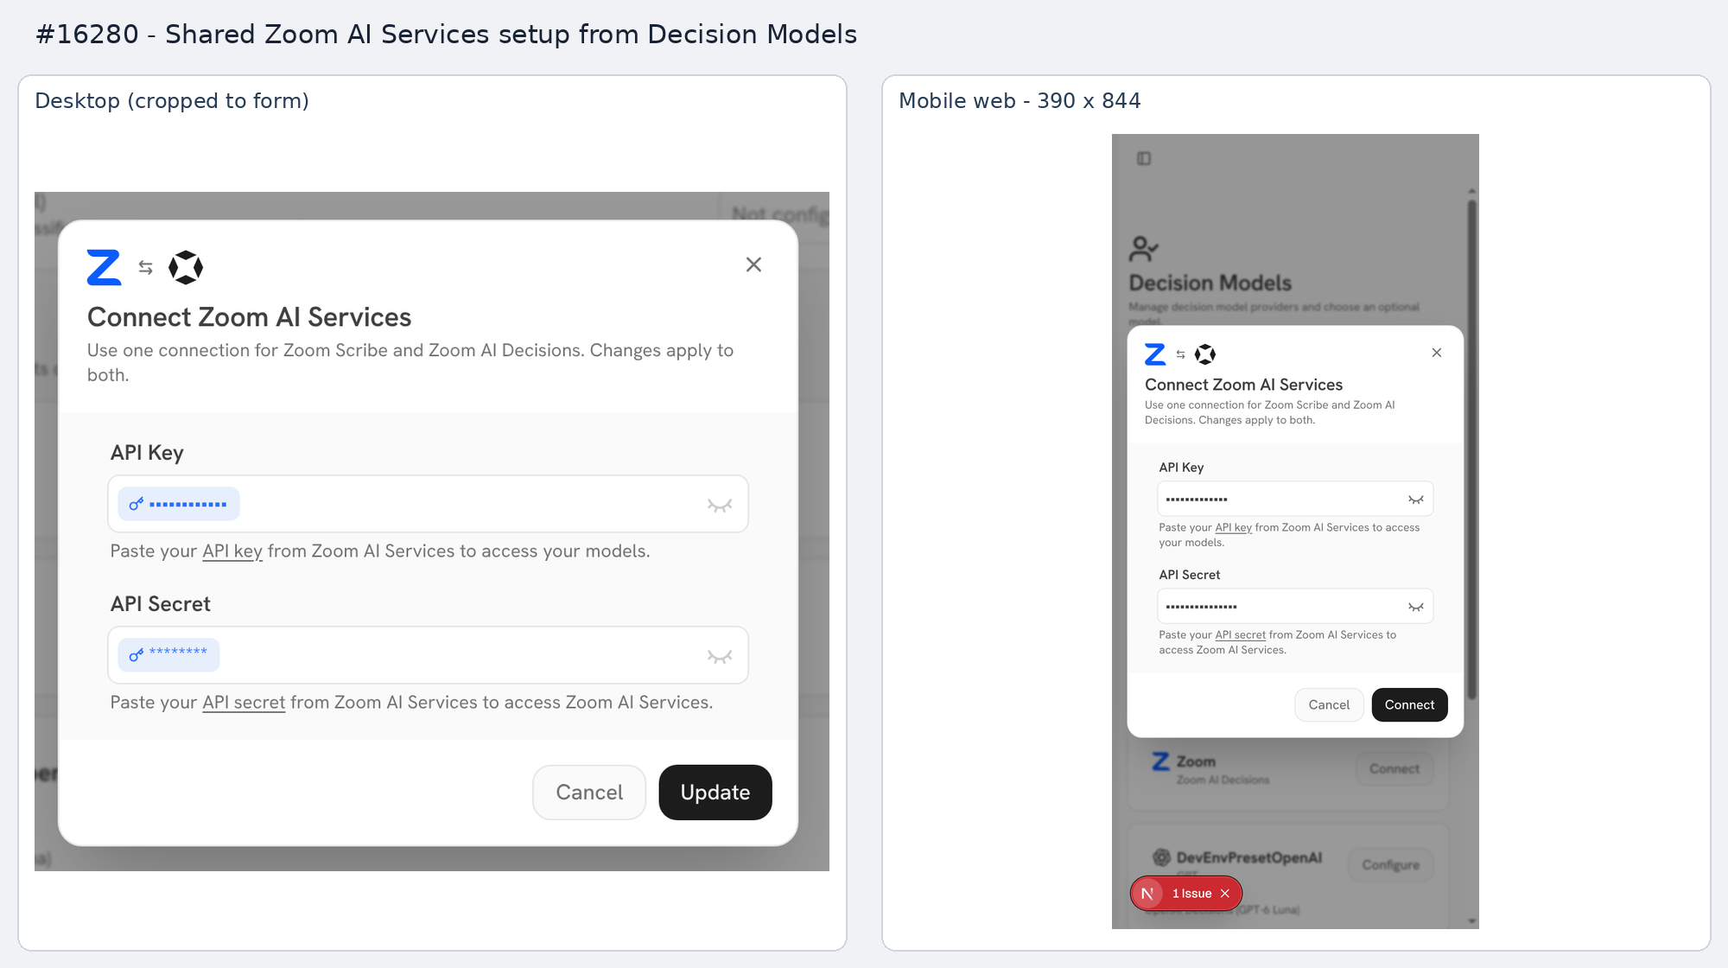The width and height of the screenshot is (1728, 968).
Task: Click the Zoom logo on the Zoom card
Action: (x=1160, y=761)
